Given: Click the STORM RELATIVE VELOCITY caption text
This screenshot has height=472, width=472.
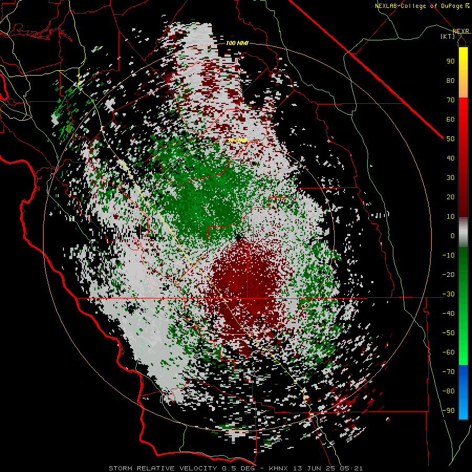Looking at the screenshot, I should pyautogui.click(x=162, y=468).
